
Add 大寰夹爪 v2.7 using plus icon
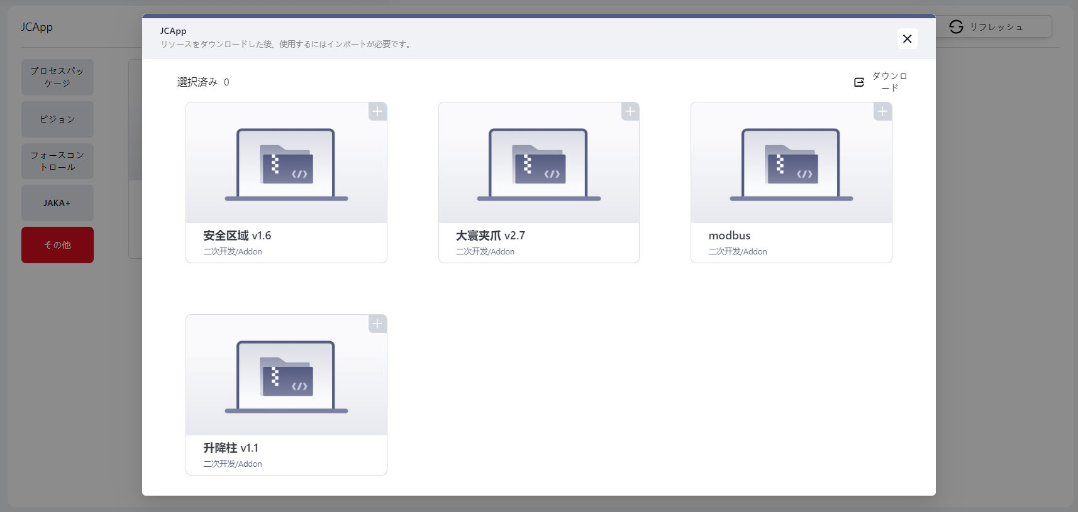coord(630,112)
